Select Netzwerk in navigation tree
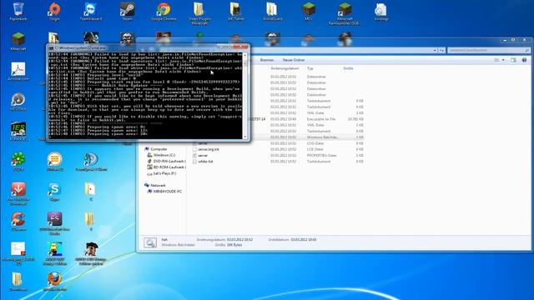Viewport: 534px width, 300px height. [x=158, y=185]
